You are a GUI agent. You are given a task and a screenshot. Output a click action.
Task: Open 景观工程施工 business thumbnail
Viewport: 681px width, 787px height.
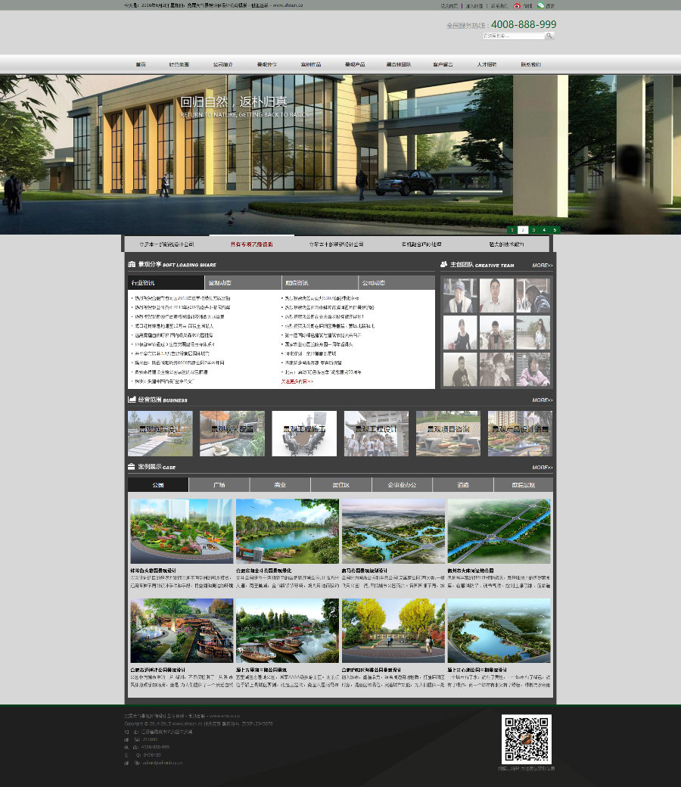pos(304,434)
